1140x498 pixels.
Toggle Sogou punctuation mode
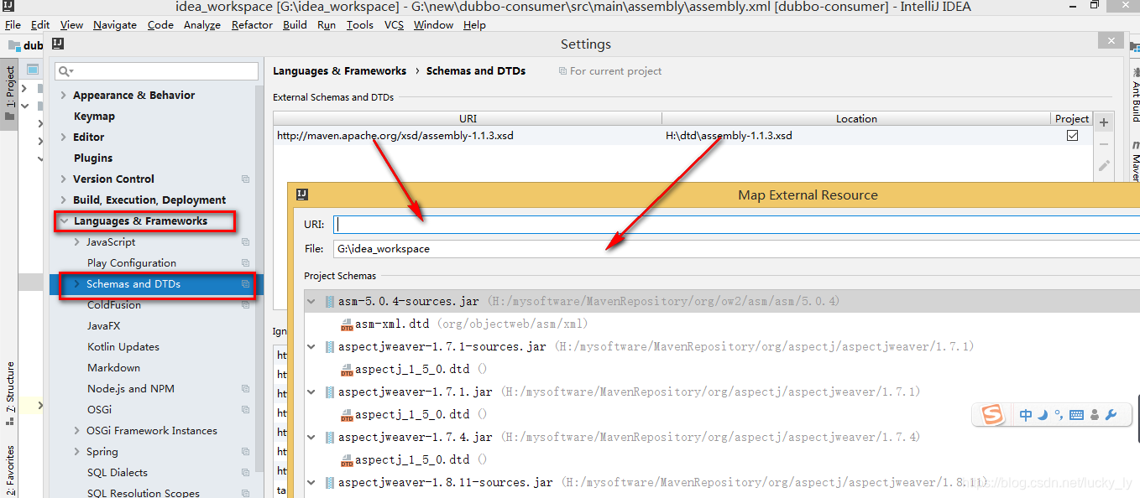[x=1059, y=415]
